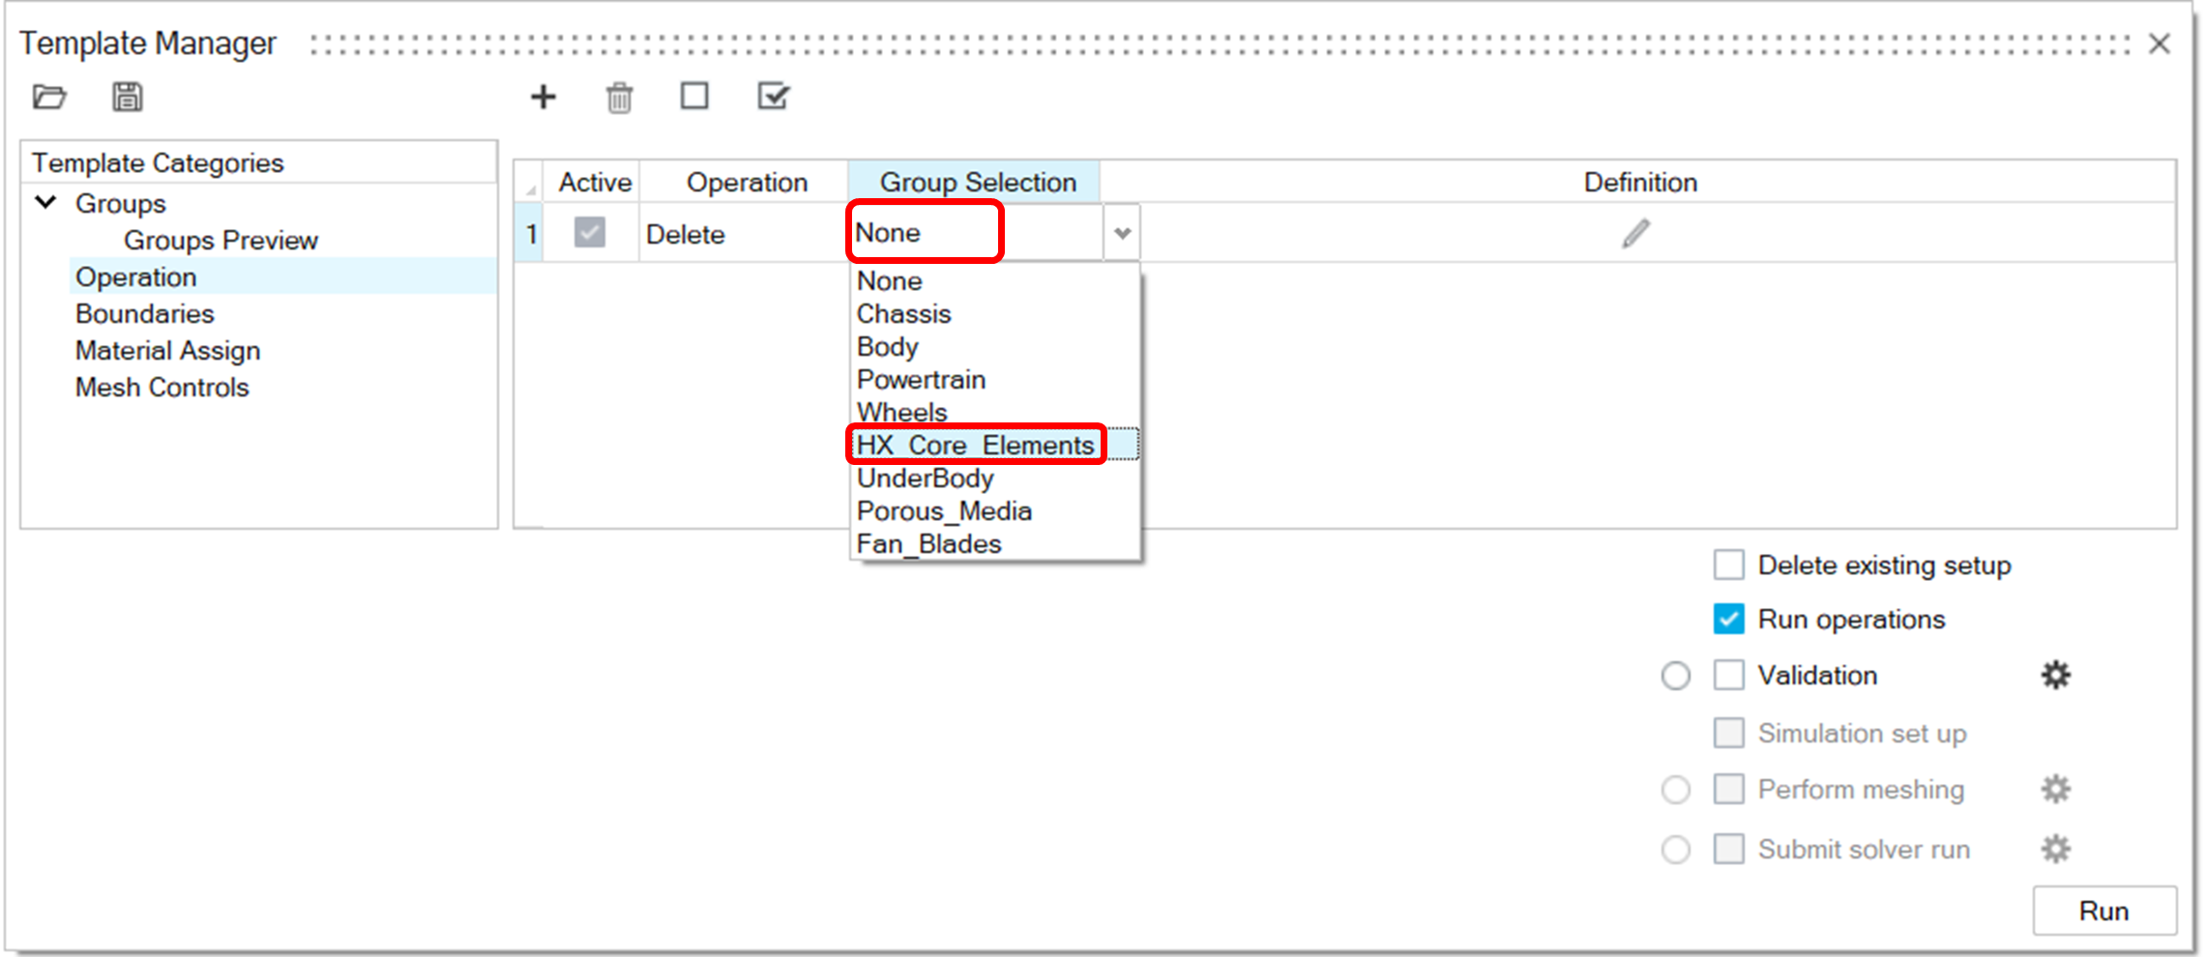Screen dimensions: 2207x957
Task: Choose Powertrain from the group dropdown list
Action: tap(994, 380)
